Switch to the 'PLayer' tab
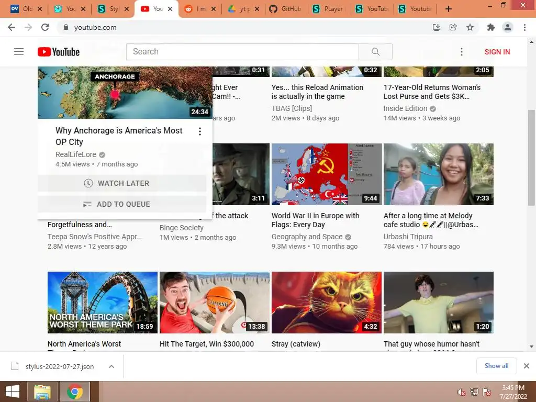Viewport: 536px width, 402px height. [329, 9]
